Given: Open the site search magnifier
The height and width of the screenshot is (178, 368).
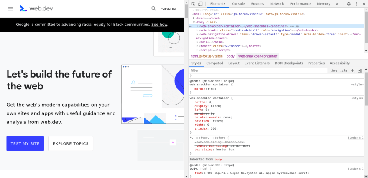Looking at the screenshot, I should coord(154,9).
